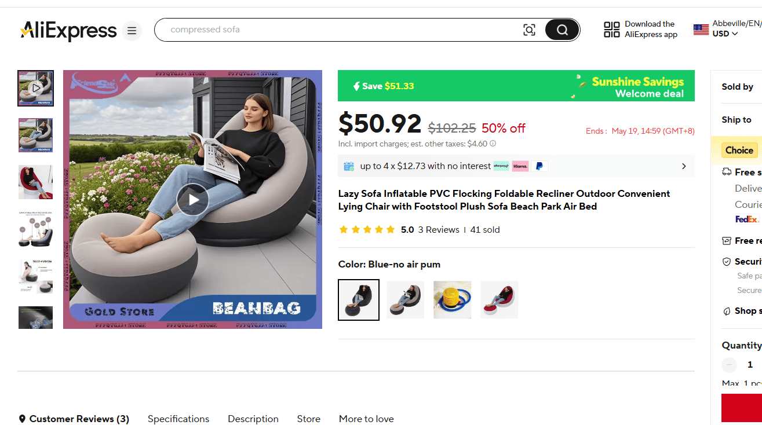
Task: Click the US flag icon
Action: [x=701, y=30]
